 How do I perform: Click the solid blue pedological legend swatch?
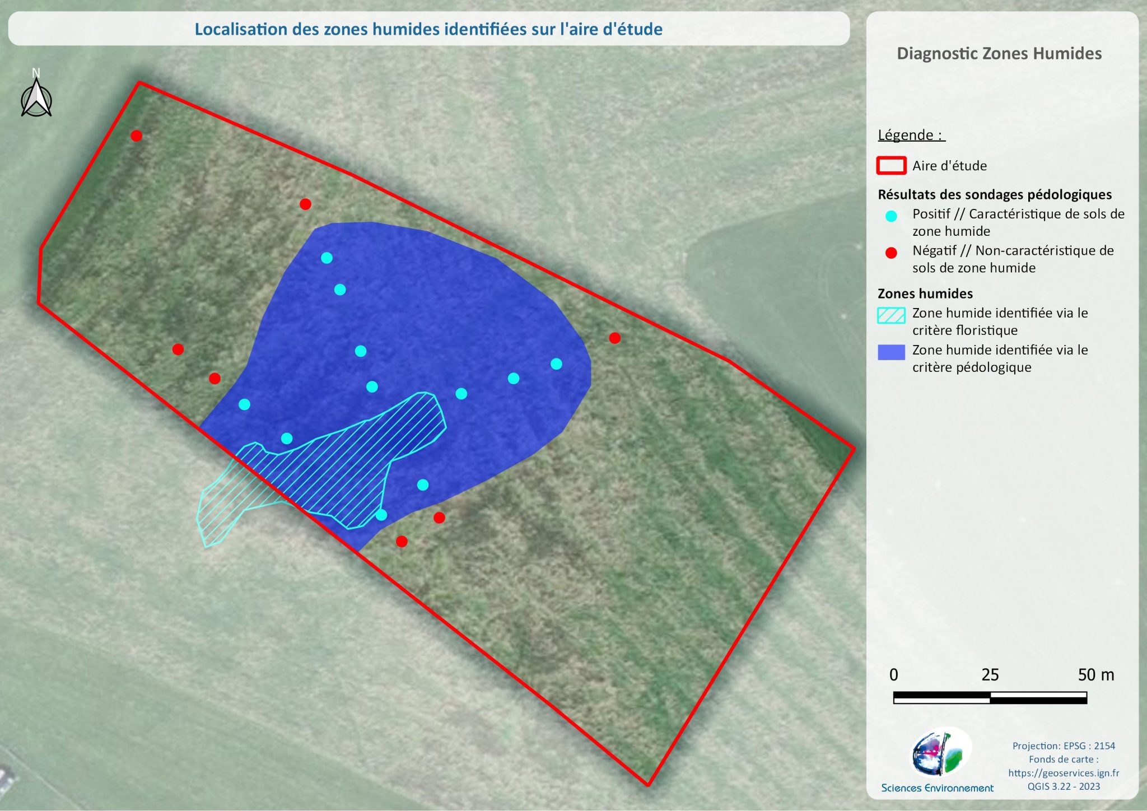click(891, 352)
